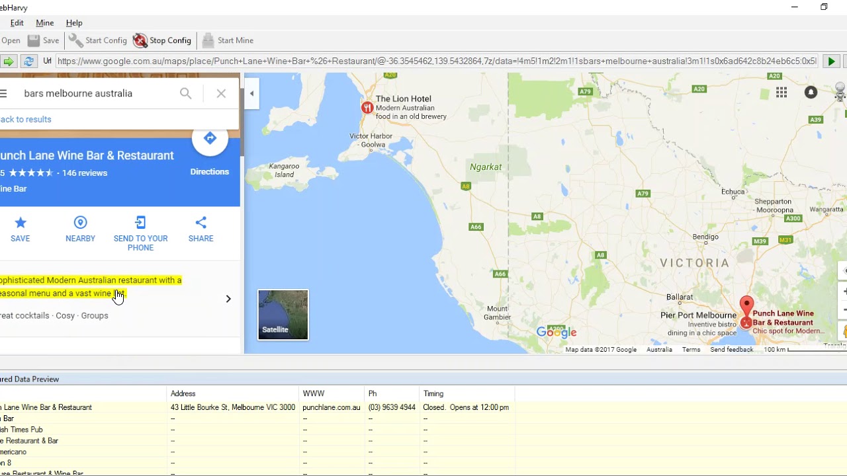
Task: Click the blue Directions round icon
Action: coord(210,138)
